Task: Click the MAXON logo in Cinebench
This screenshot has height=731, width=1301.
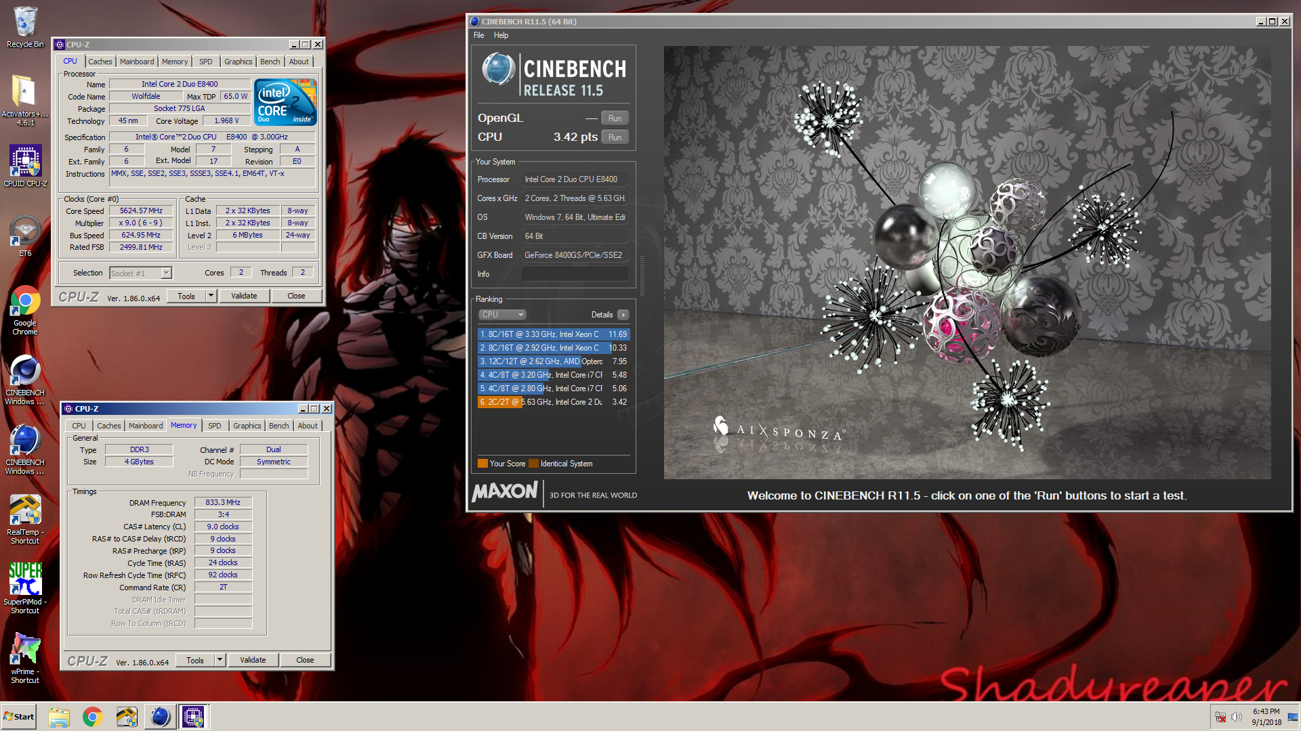Action: click(x=505, y=491)
